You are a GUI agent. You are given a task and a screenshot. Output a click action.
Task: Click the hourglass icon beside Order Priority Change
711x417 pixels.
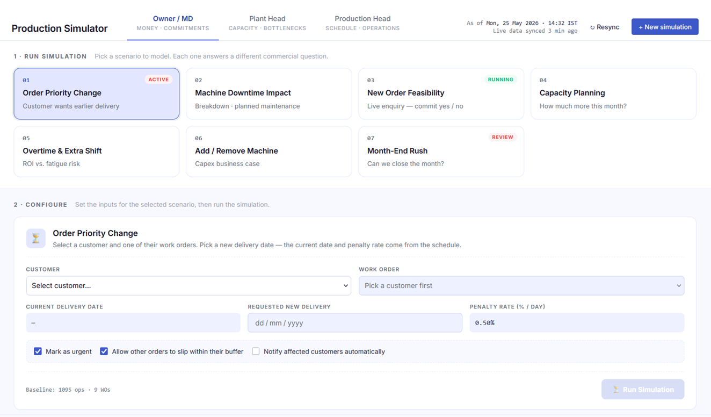(x=35, y=238)
